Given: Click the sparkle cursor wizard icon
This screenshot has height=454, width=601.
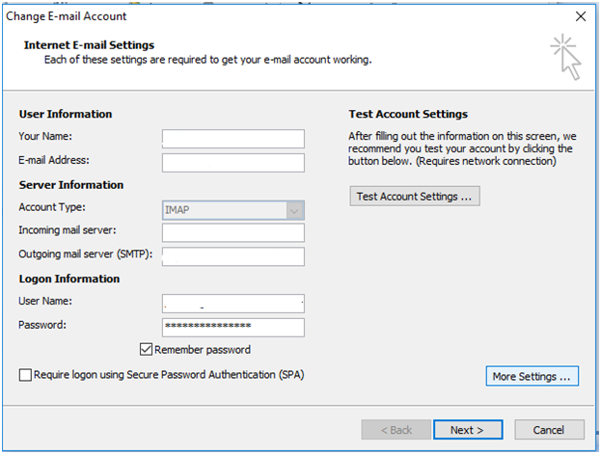Looking at the screenshot, I should (567, 59).
